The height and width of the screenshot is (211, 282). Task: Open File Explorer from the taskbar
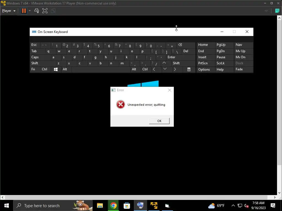coord(100,206)
